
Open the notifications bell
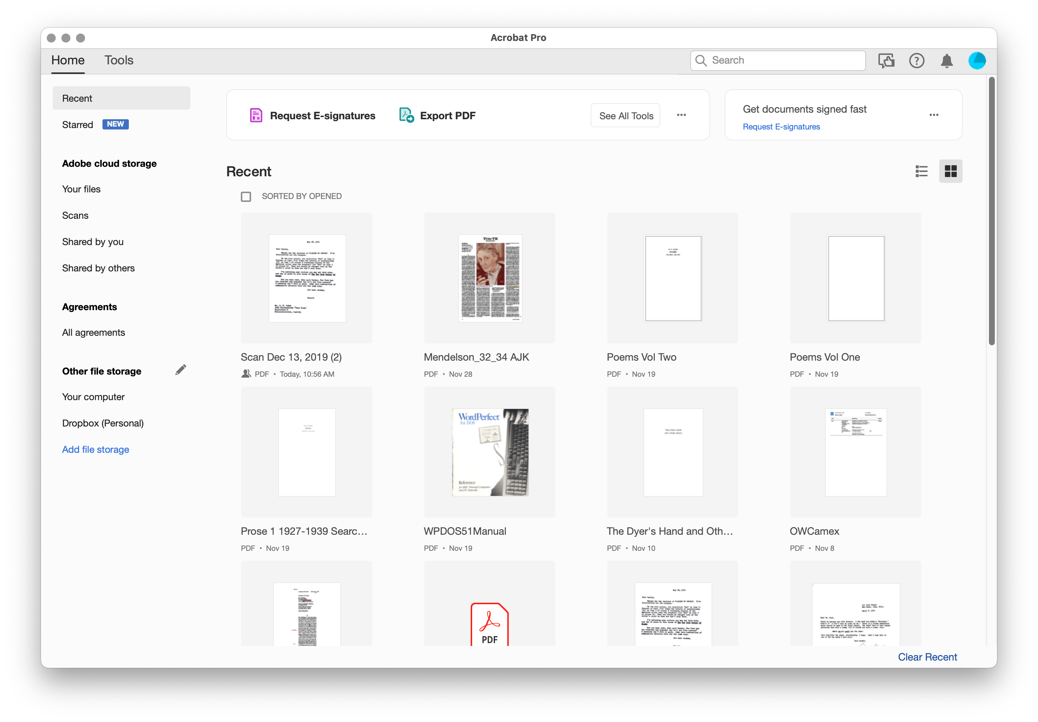[946, 61]
